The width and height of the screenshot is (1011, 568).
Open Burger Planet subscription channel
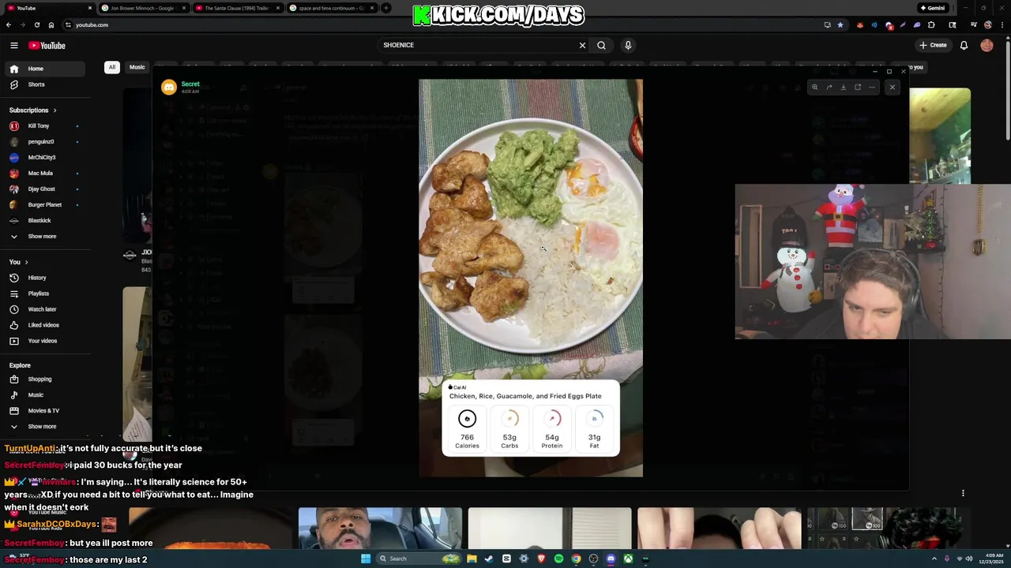44,204
